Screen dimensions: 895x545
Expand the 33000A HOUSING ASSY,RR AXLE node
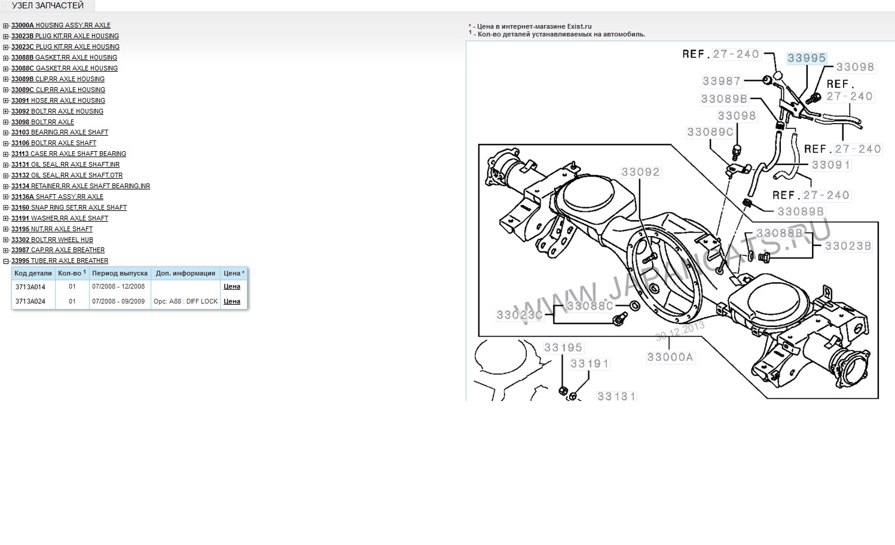point(6,26)
